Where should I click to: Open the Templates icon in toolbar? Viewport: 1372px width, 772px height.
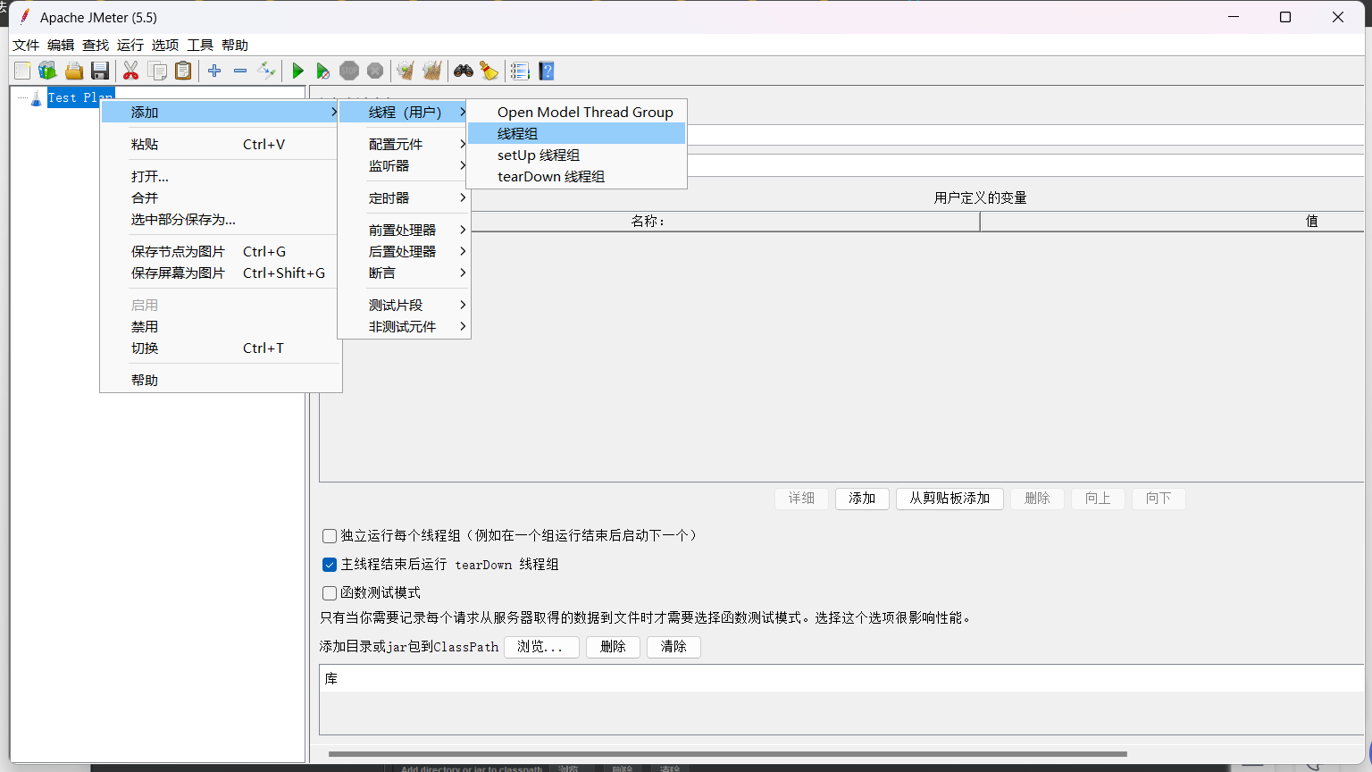(x=47, y=71)
